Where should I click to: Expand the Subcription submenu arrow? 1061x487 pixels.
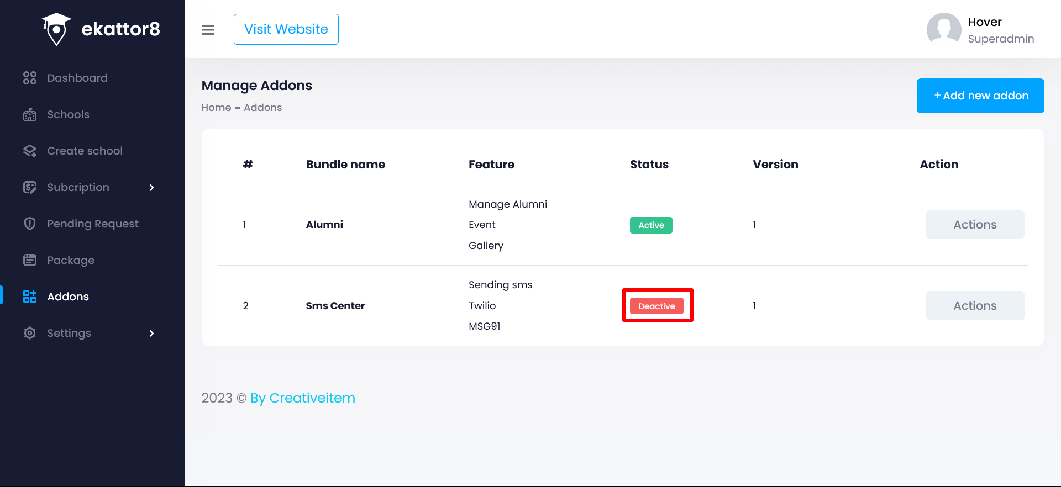coord(151,188)
